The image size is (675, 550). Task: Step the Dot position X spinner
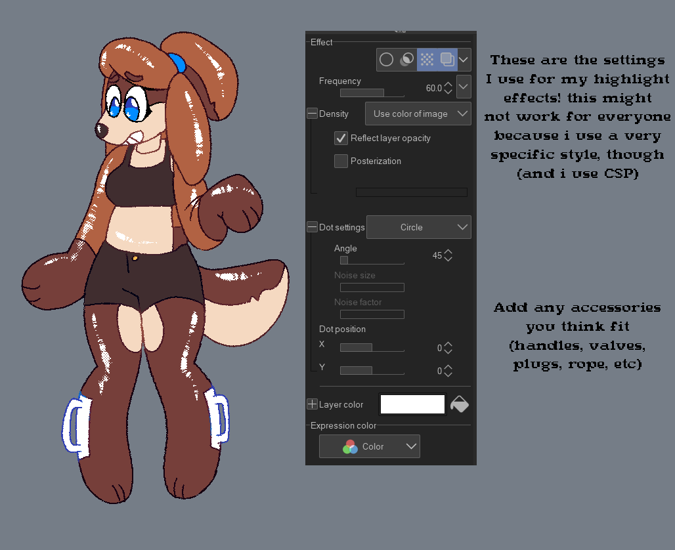pyautogui.click(x=448, y=348)
